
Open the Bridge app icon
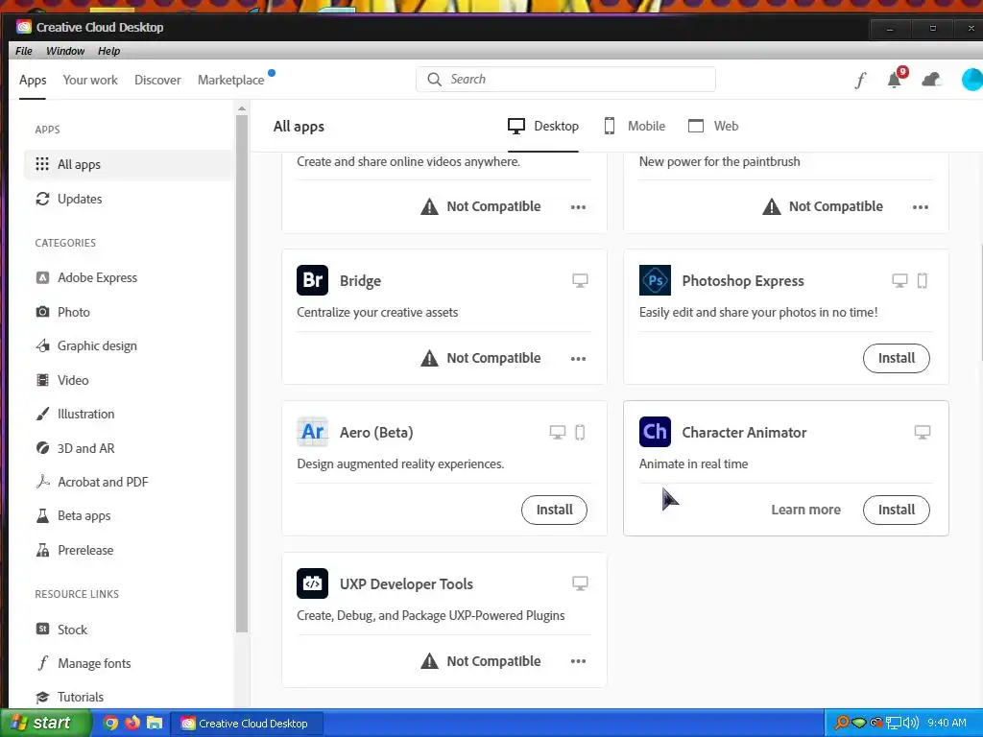pyautogui.click(x=312, y=280)
